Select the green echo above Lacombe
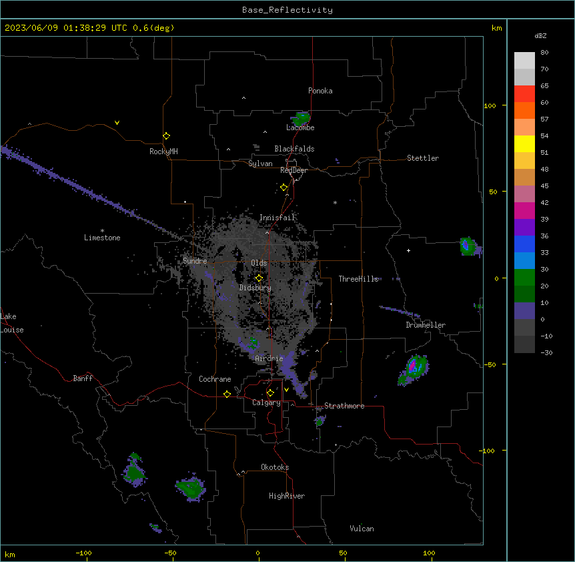Viewport: 575px width, 562px height. (x=301, y=119)
